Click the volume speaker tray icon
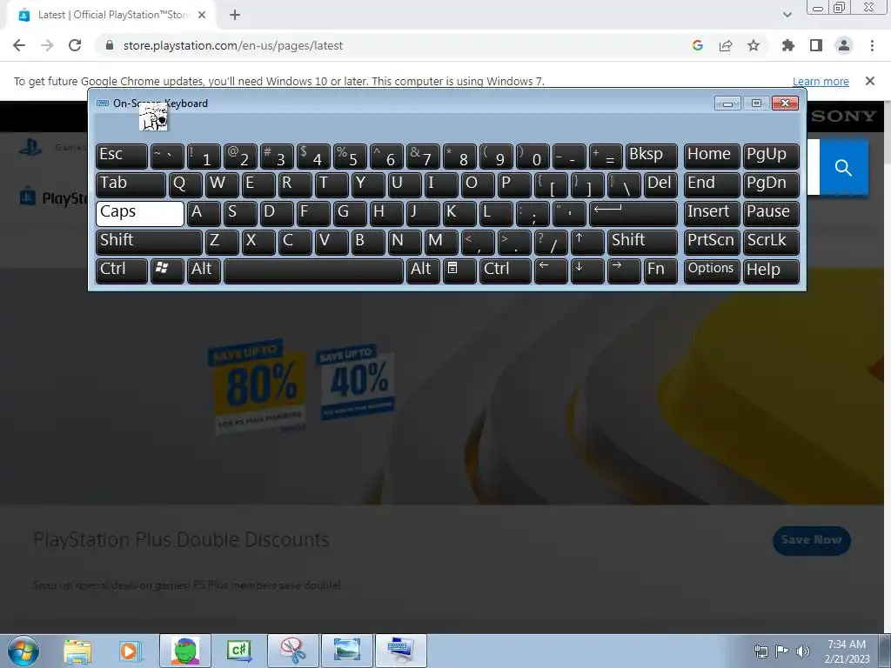Viewport: 891px width, 668px height. tap(802, 651)
